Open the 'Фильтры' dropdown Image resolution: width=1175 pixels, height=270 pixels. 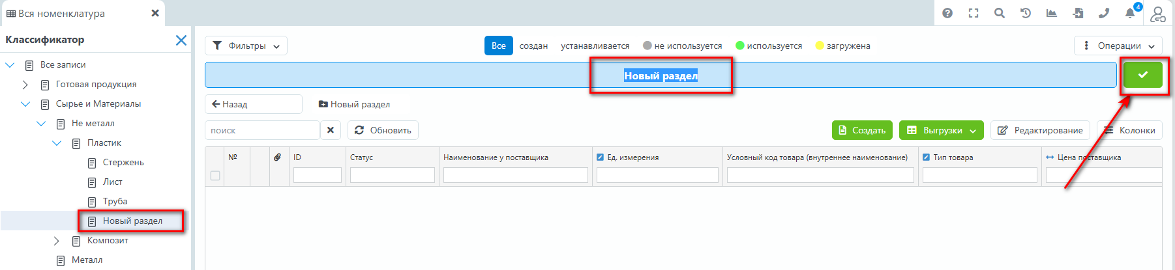coord(246,46)
